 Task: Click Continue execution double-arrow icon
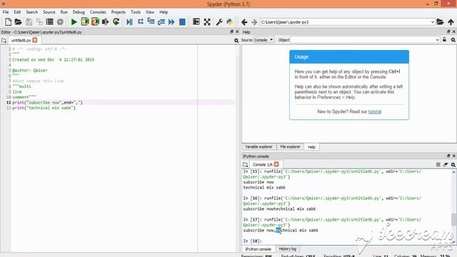(x=171, y=22)
